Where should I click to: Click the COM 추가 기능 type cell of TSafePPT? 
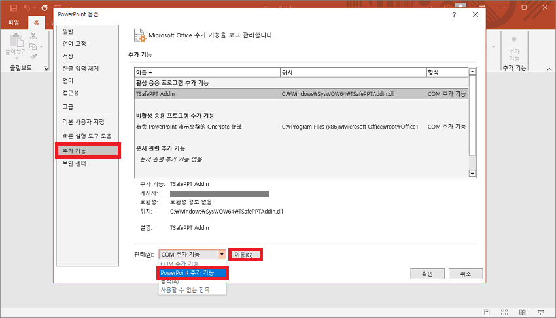click(x=446, y=94)
